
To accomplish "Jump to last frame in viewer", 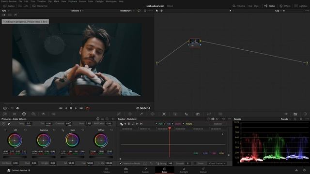I will click(81, 108).
